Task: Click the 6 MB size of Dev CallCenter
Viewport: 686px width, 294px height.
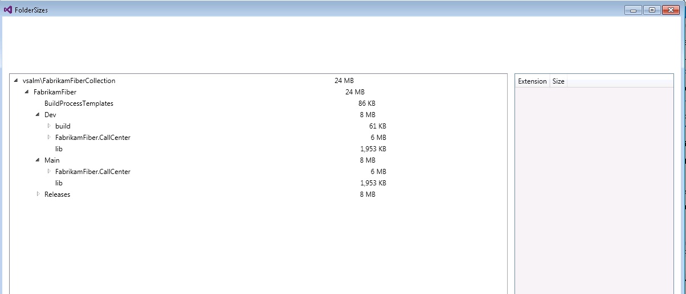Action: coord(378,138)
